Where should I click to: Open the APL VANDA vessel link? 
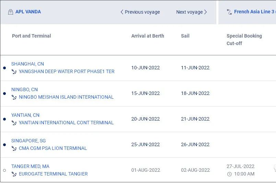28,12
